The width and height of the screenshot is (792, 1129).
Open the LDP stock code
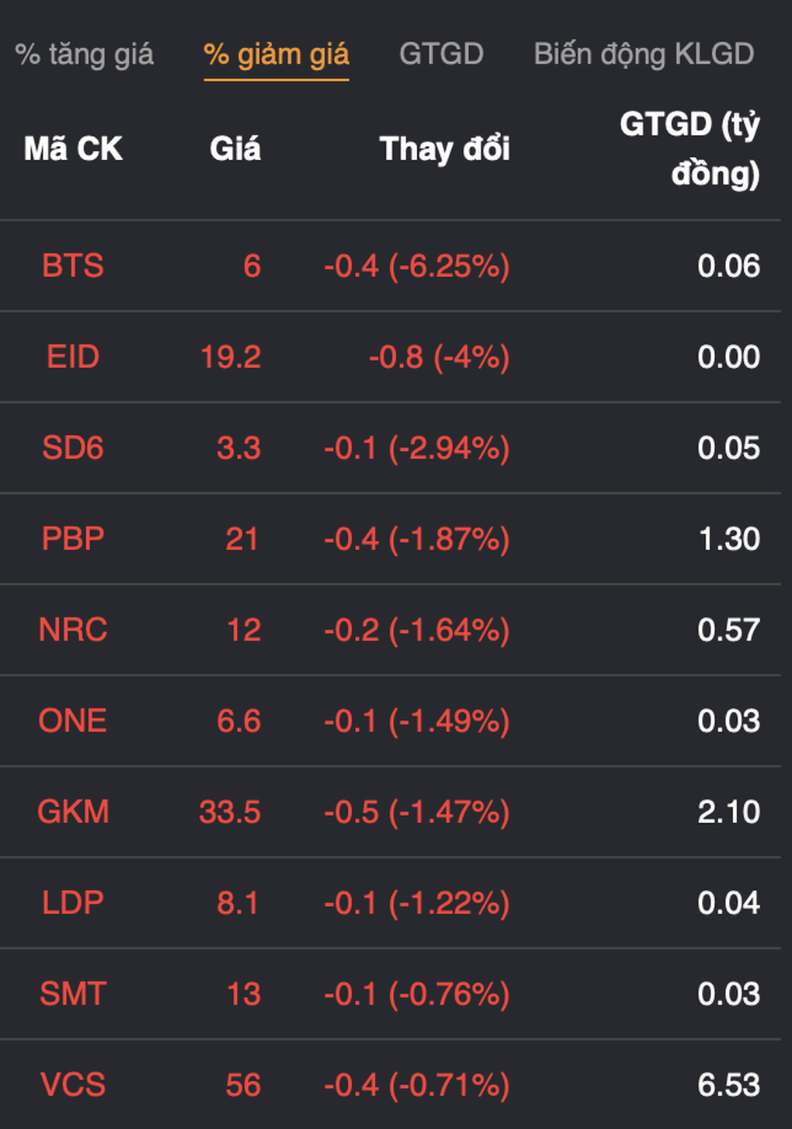(x=73, y=903)
